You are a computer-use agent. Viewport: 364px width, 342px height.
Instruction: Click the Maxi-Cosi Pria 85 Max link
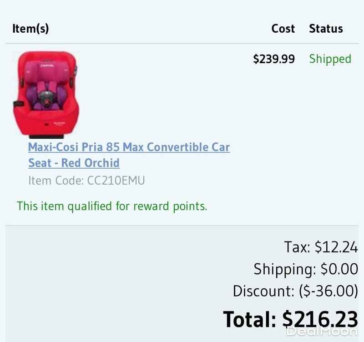[129, 148]
